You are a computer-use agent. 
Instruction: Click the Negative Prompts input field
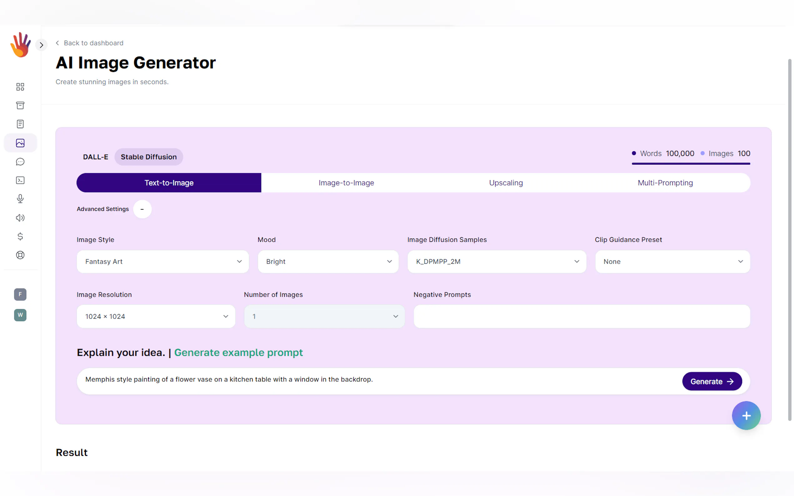point(581,316)
